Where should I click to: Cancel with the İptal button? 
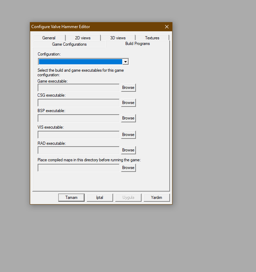coord(100,197)
